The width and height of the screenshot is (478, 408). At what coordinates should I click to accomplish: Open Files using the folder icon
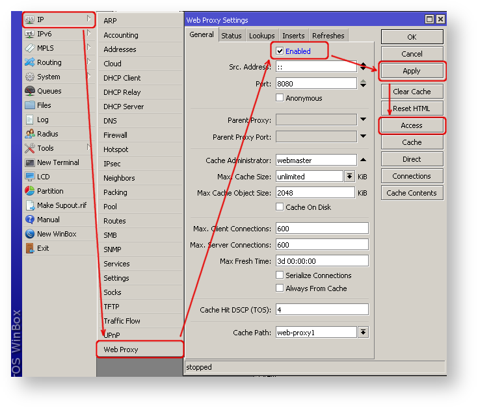30,105
